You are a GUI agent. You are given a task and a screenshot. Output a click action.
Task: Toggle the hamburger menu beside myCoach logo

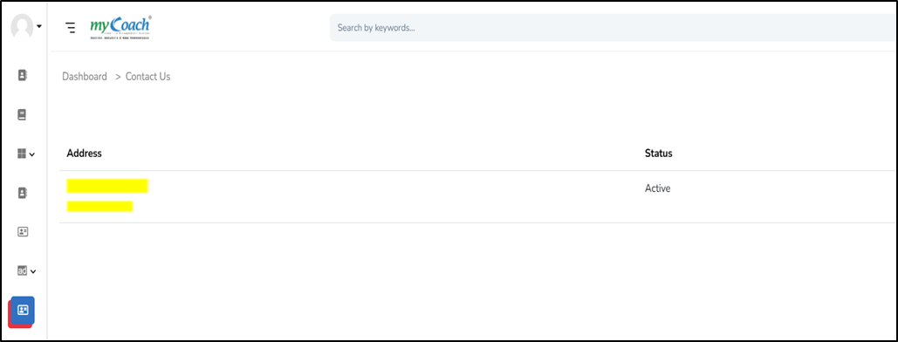pyautogui.click(x=71, y=28)
